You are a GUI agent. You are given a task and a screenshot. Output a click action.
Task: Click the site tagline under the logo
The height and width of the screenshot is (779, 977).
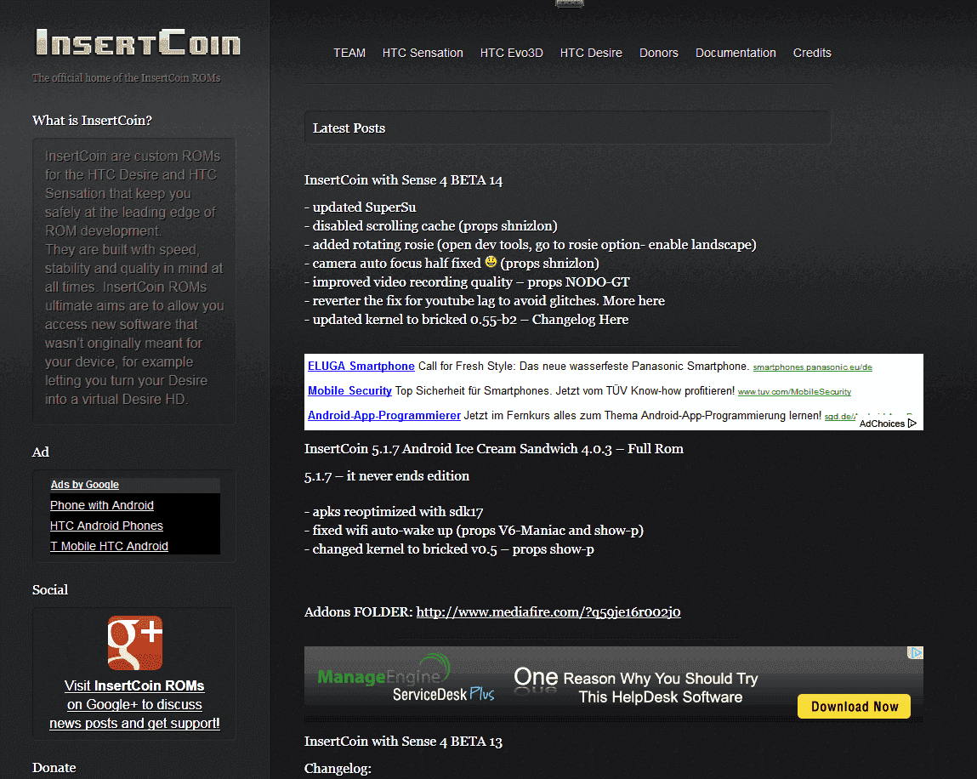[127, 78]
